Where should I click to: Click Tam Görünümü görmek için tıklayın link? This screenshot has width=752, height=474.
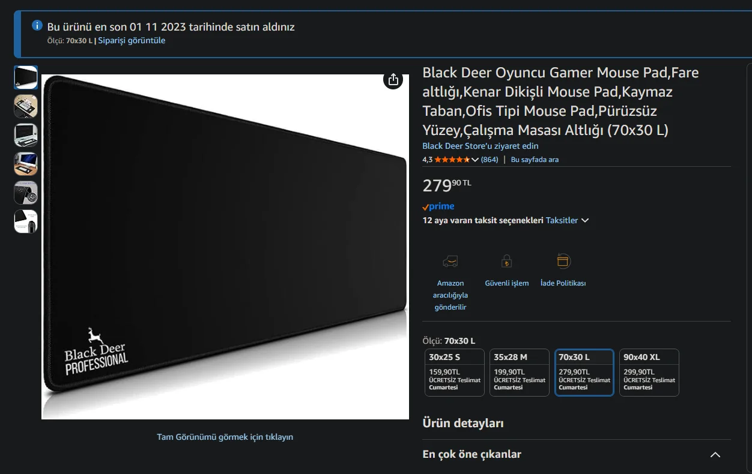tap(225, 437)
